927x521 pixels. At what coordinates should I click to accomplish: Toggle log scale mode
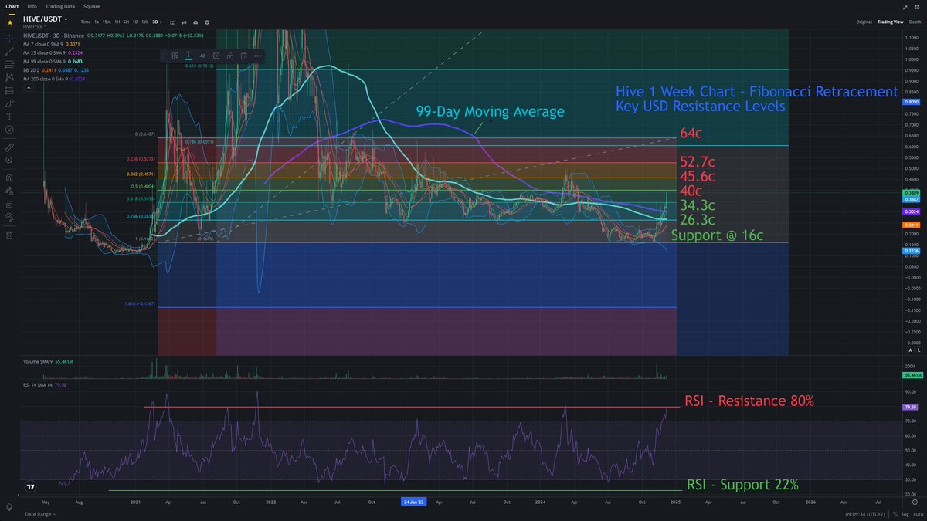906,515
